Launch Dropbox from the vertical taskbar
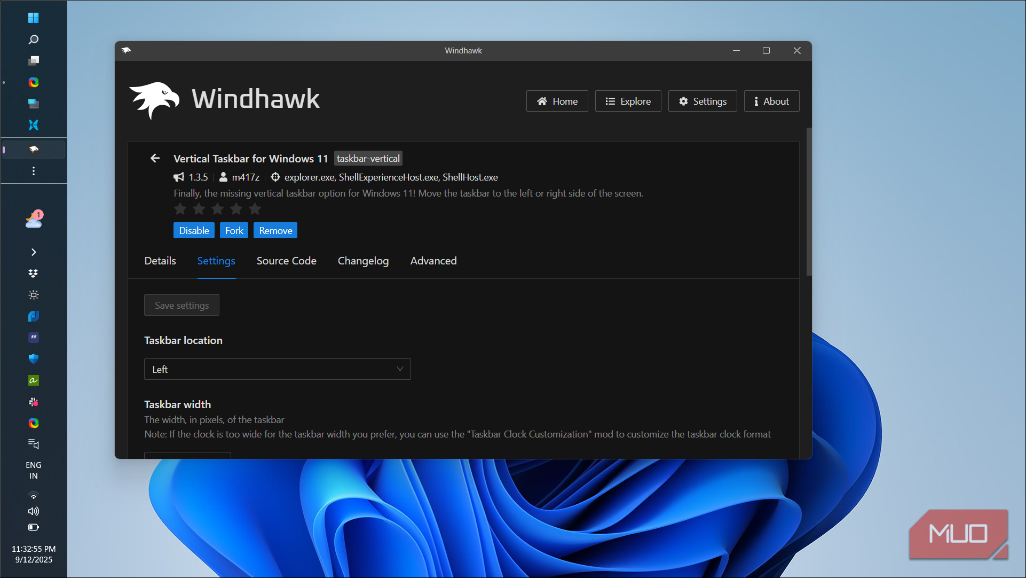 [34, 273]
